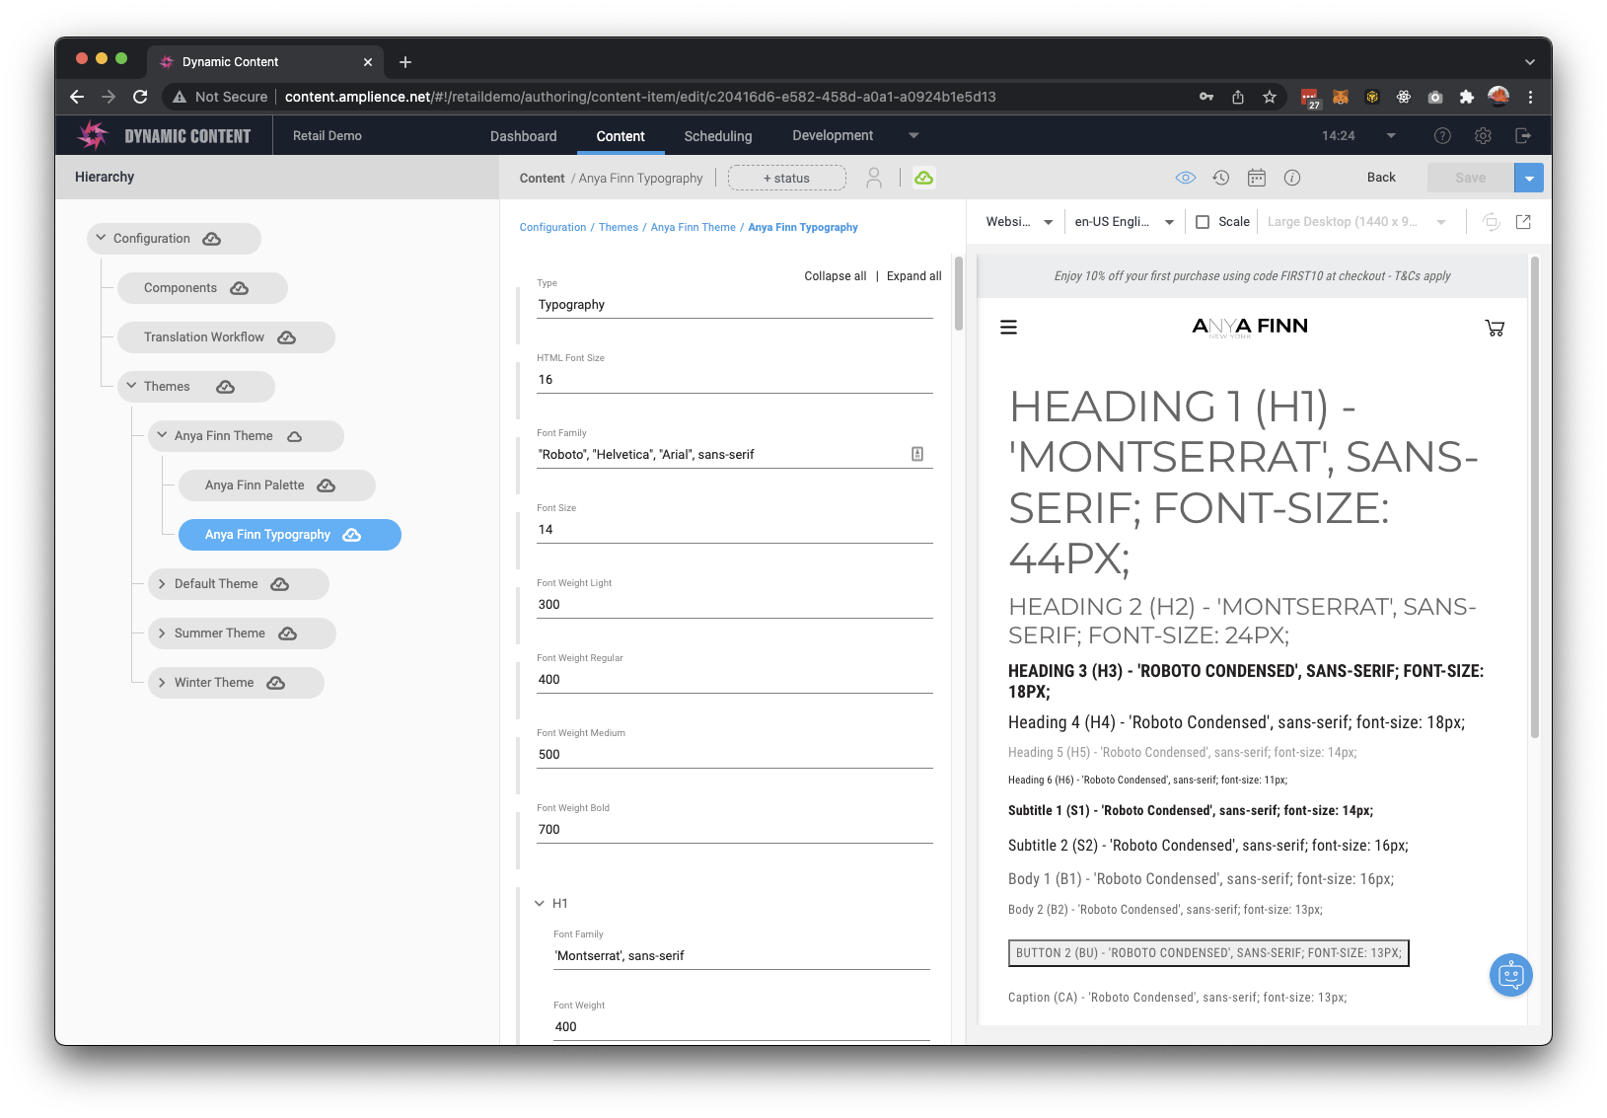Click cloud icon next to Configuration
Image resolution: width=1607 pixels, height=1118 pixels.
click(x=212, y=239)
